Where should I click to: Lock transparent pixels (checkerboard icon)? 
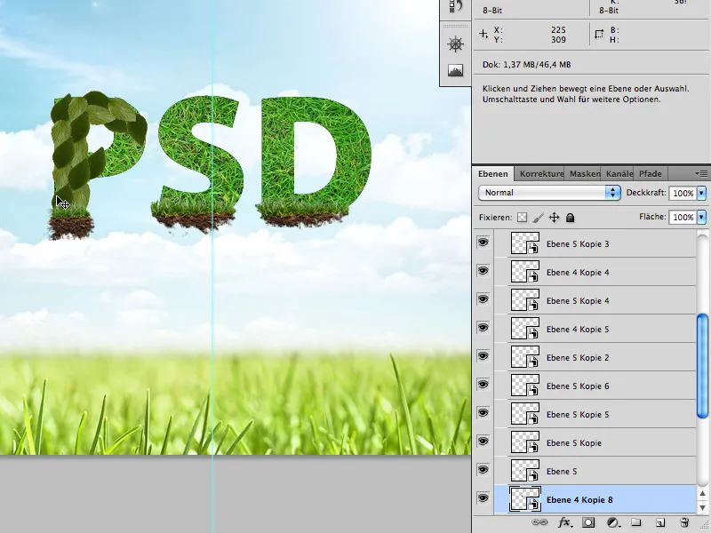tap(523, 218)
